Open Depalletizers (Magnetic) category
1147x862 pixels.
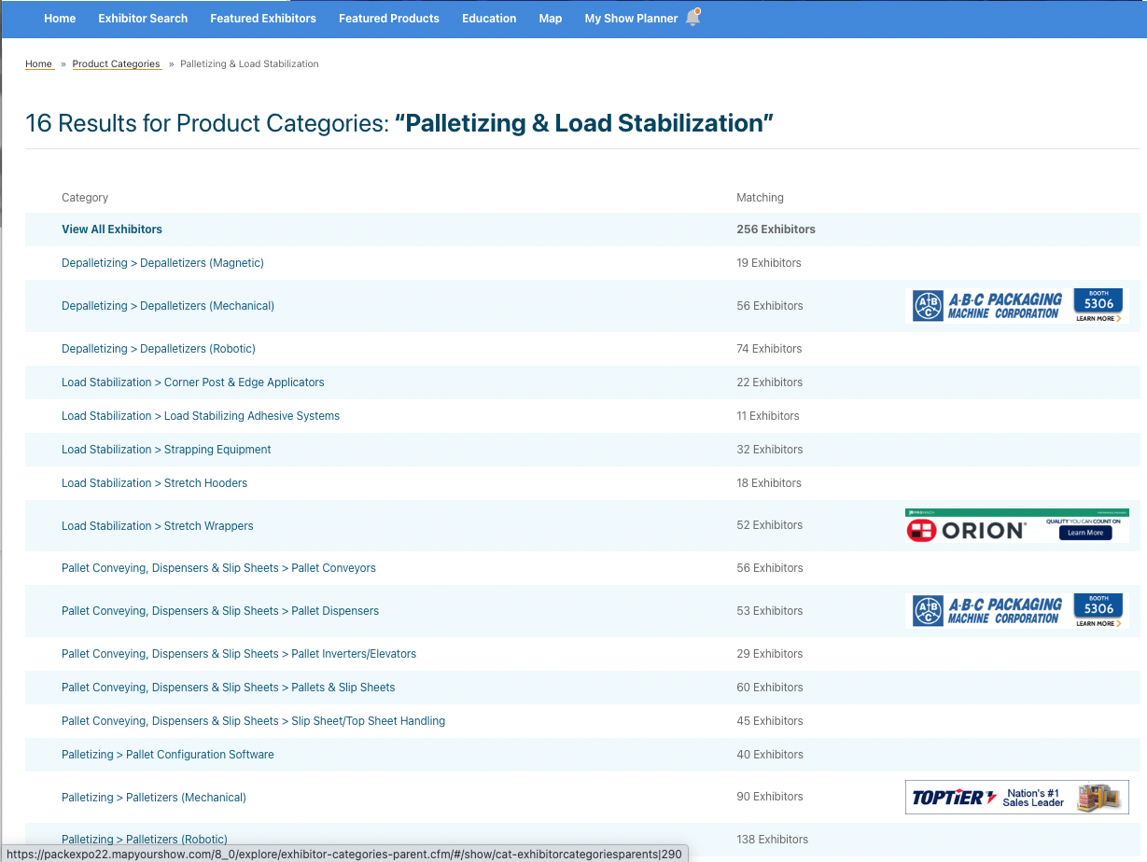coord(162,262)
